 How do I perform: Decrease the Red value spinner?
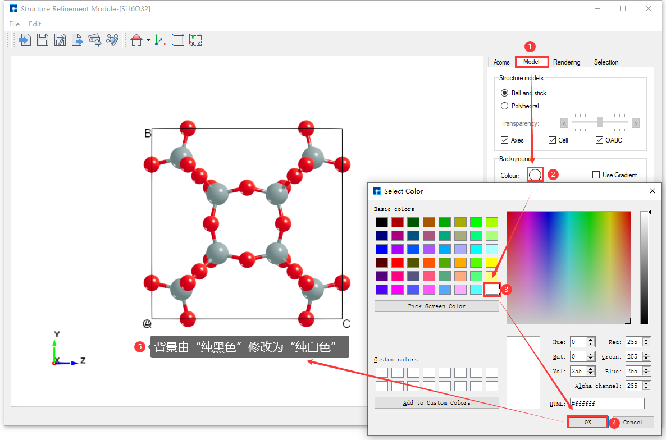pos(645,343)
